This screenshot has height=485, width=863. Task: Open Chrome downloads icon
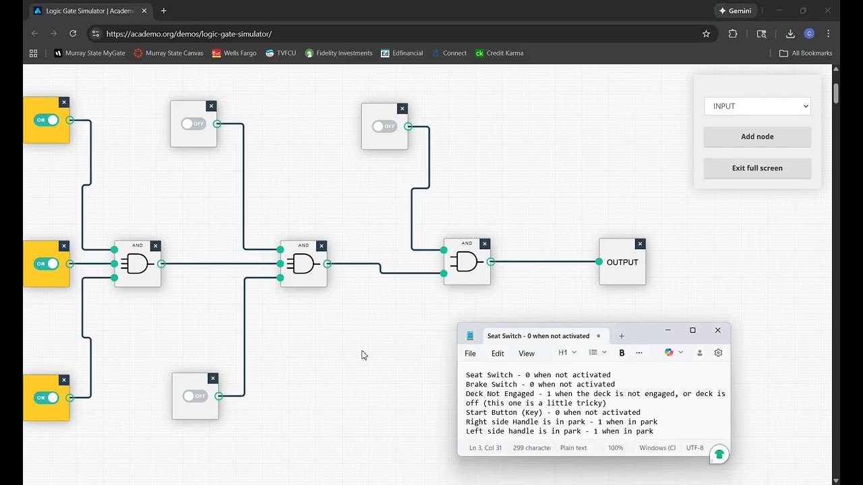pyautogui.click(x=790, y=34)
